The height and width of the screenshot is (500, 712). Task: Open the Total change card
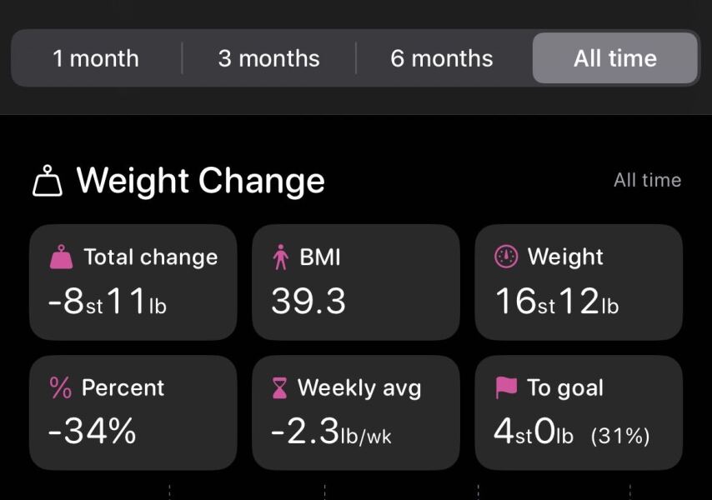(x=133, y=282)
